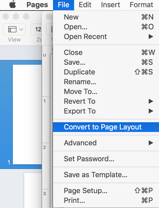This screenshot has width=159, height=208.
Task: Expand the Open Recent submenu
Action: pos(85,36)
